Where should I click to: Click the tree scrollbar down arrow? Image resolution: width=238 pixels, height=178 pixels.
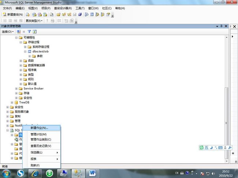point(226,161)
